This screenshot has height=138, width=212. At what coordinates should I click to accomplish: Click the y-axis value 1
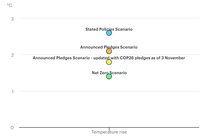pos(12,92)
